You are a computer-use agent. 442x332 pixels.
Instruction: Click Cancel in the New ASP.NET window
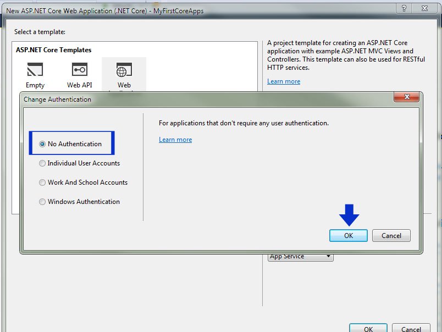(411, 328)
